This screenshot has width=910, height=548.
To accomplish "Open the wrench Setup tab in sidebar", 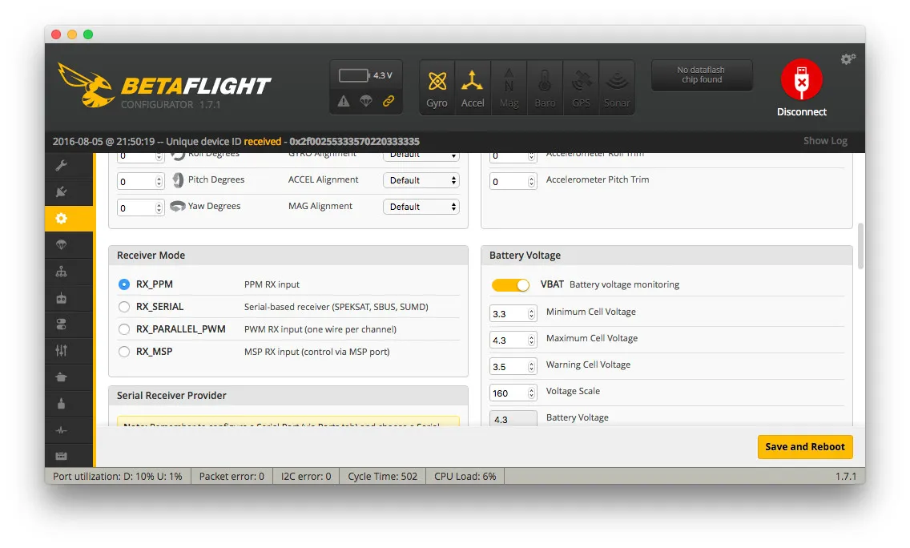I will point(62,166).
